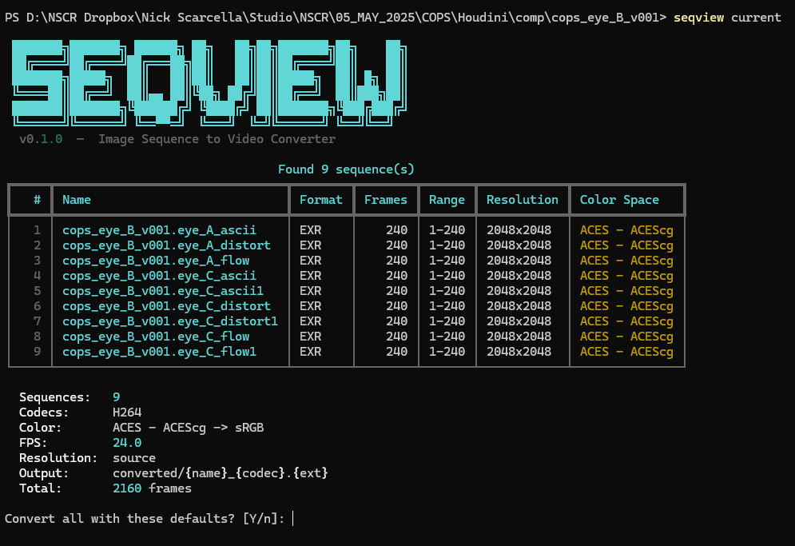The width and height of the screenshot is (795, 546).
Task: Click 'Found 9 sequence(s)' text
Action: pyautogui.click(x=346, y=169)
